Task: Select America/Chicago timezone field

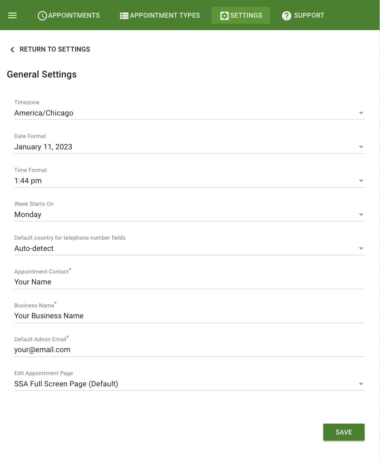Action: pyautogui.click(x=44, y=113)
